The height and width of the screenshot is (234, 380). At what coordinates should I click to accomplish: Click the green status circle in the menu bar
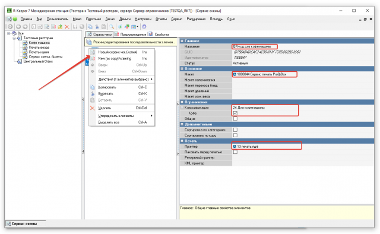click(x=15, y=19)
